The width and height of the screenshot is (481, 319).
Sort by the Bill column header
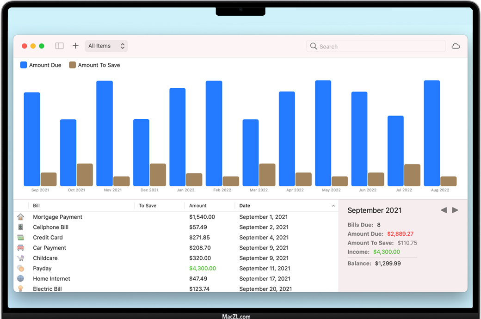37,206
